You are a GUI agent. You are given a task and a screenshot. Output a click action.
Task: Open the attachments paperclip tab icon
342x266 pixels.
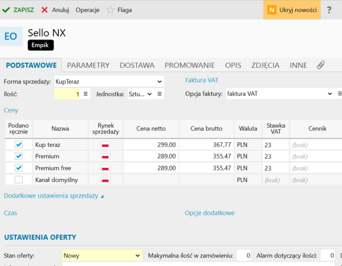(x=321, y=65)
